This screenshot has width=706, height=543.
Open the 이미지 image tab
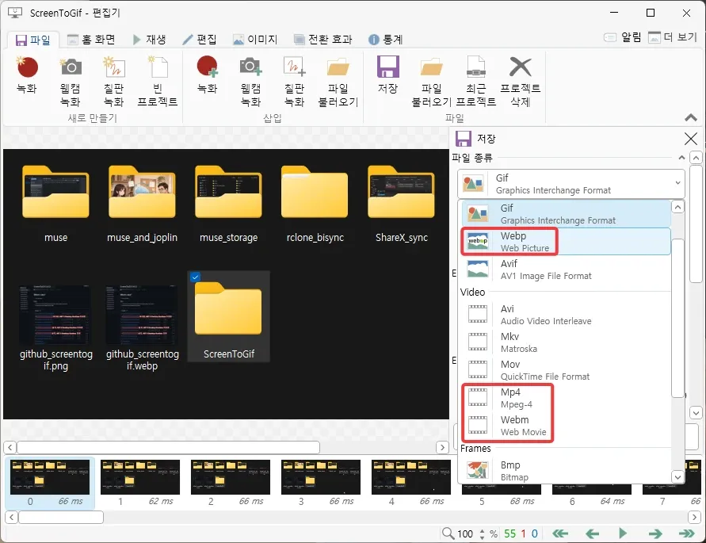tap(255, 40)
